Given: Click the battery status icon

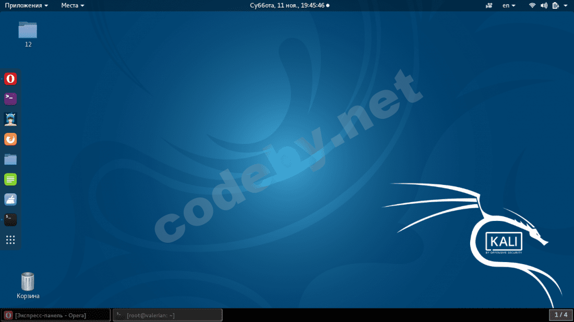Looking at the screenshot, I should [556, 6].
